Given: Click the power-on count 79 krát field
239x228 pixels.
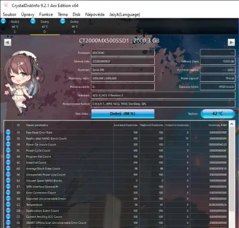Looking at the screenshot, I should pos(217,78).
